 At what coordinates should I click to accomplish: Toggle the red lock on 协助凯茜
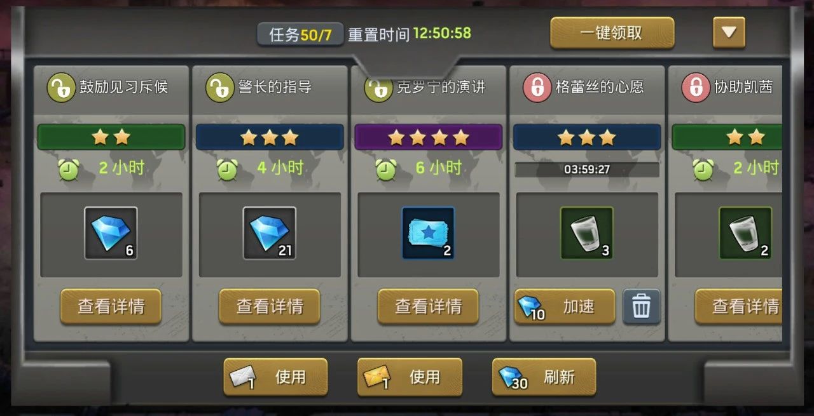click(x=695, y=88)
